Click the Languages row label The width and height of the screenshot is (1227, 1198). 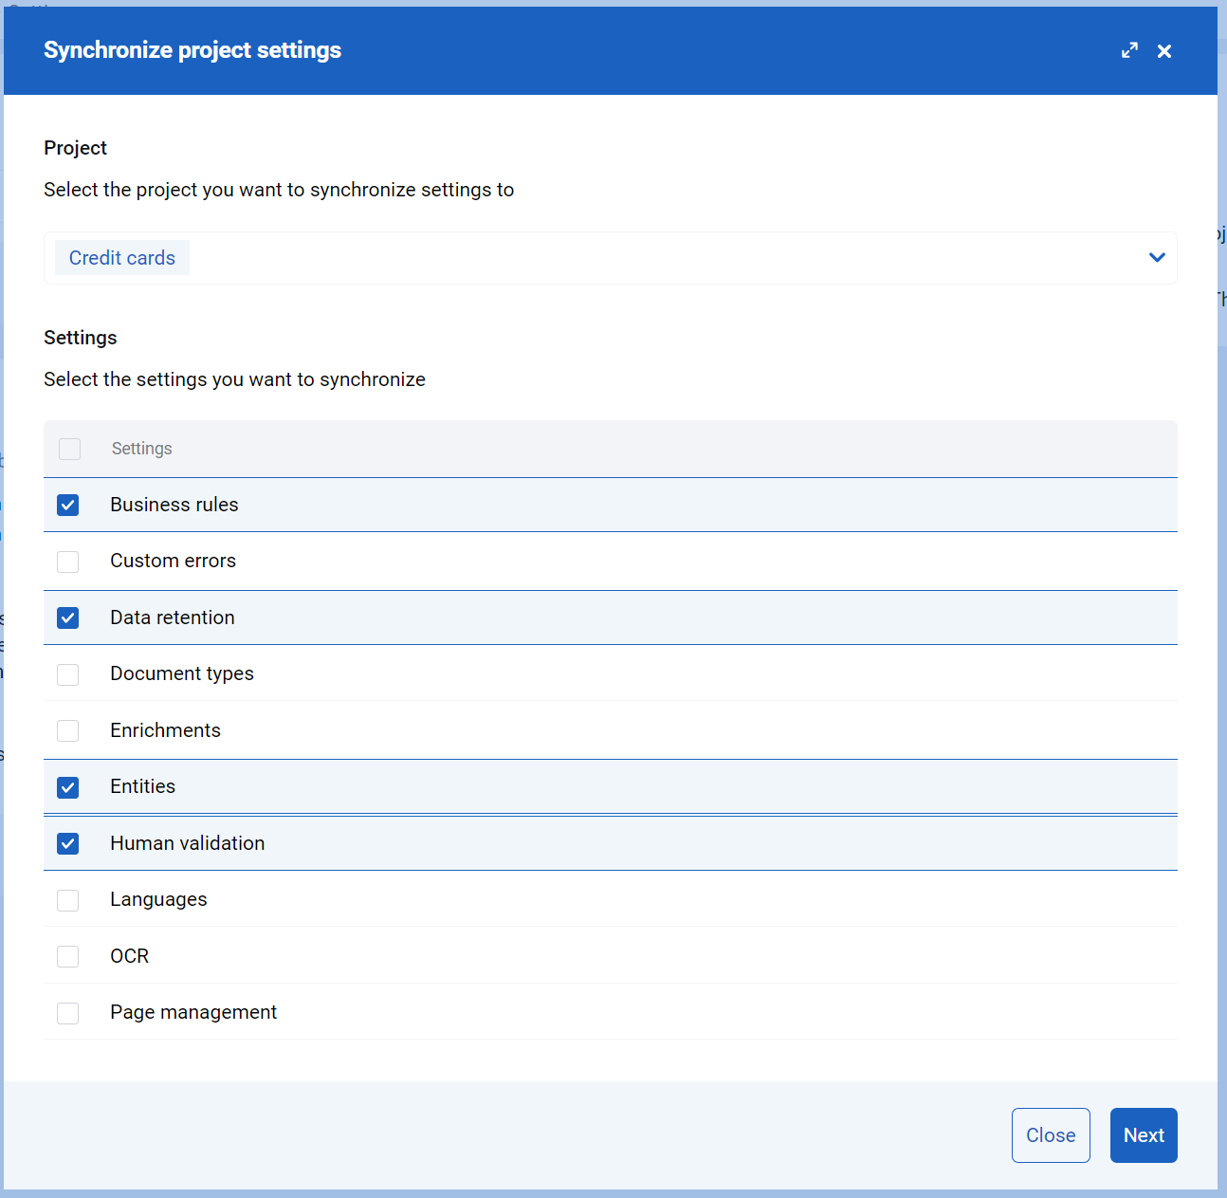pos(158,899)
